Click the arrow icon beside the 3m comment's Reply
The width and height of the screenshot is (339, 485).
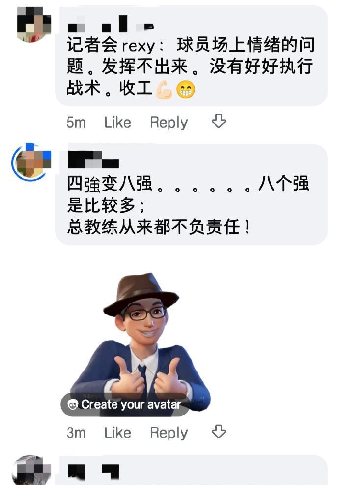tap(219, 431)
